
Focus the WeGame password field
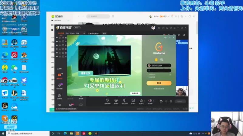[x=159, y=70]
